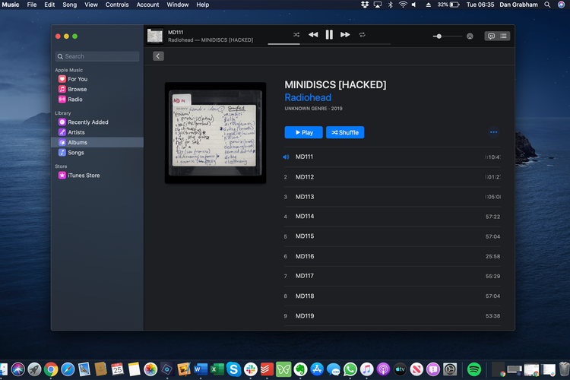Open the album more options ellipsis

point(494,132)
